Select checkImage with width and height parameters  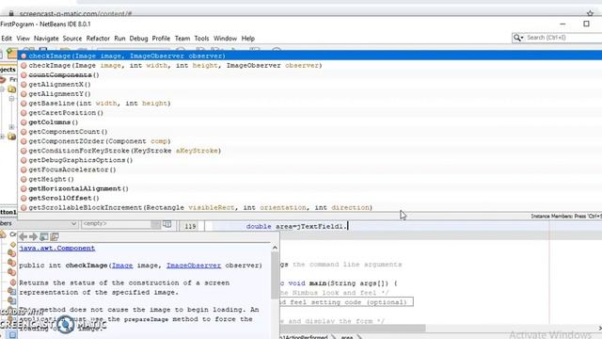(x=309, y=65)
